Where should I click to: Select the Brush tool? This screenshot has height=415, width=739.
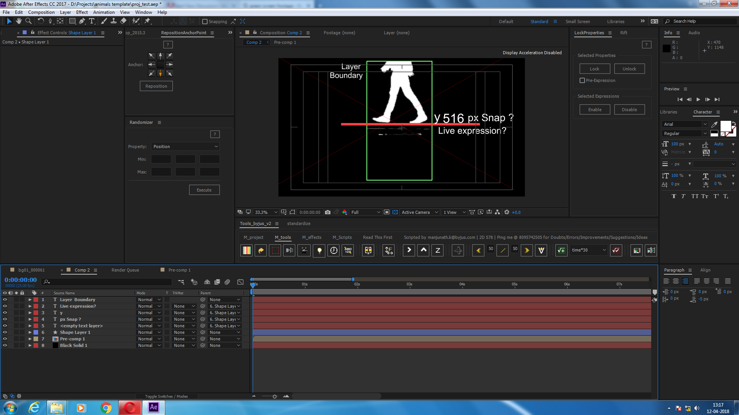[104, 21]
